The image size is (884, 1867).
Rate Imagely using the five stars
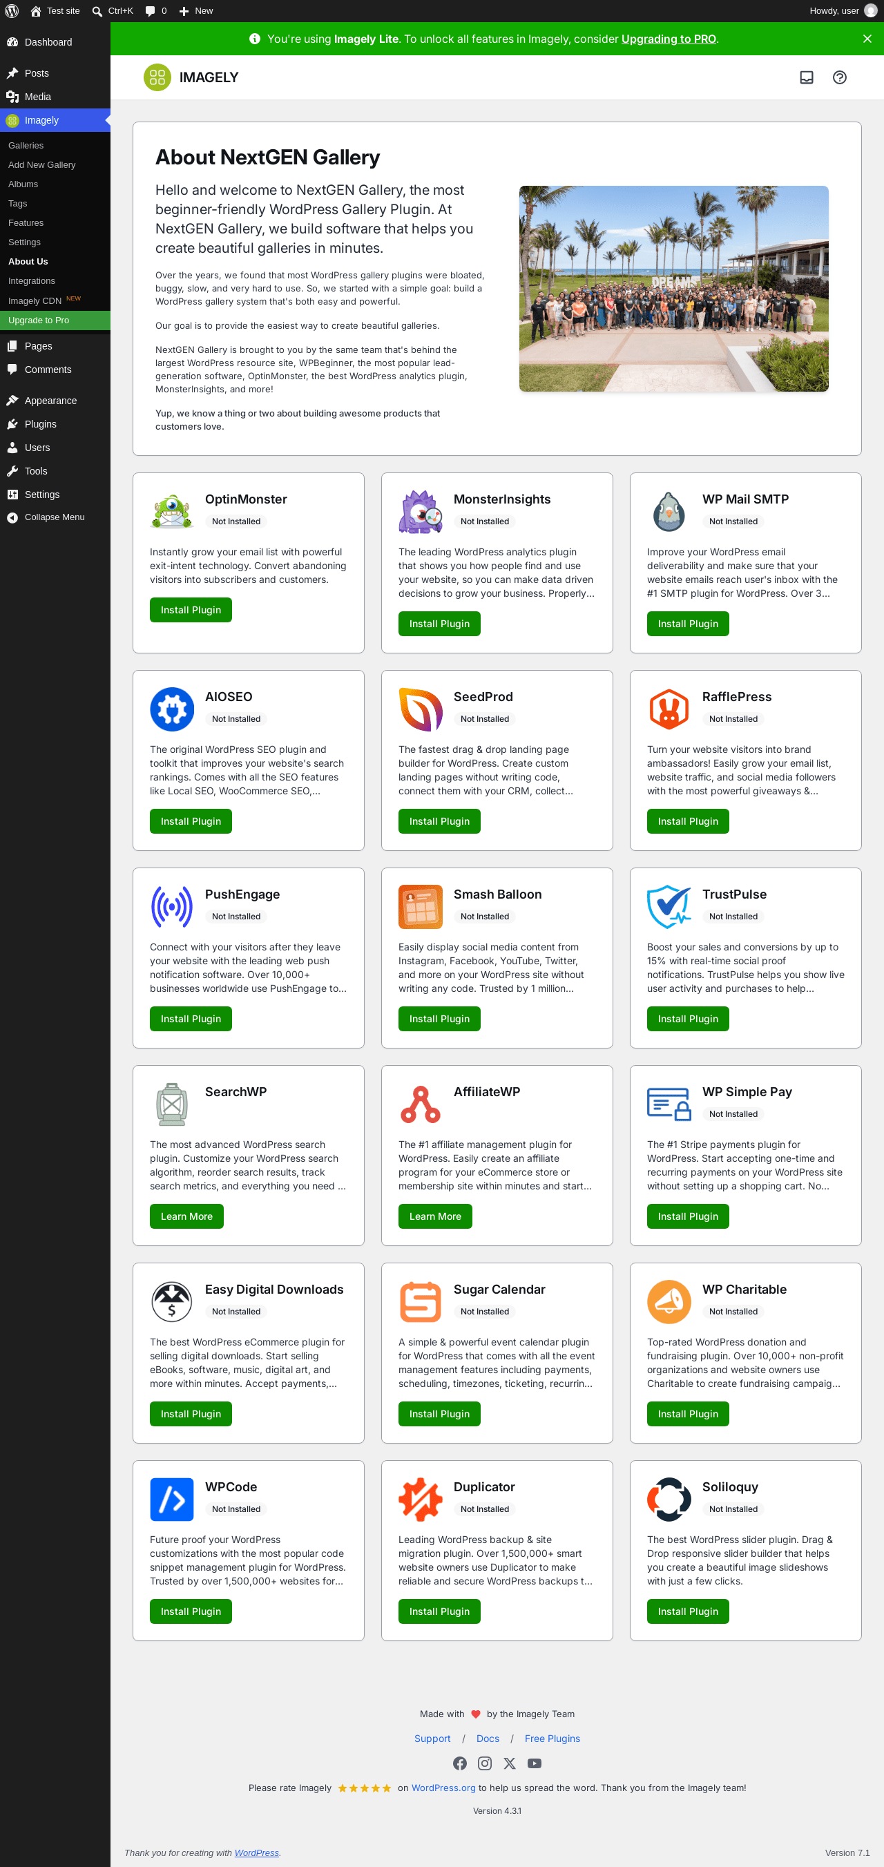(x=365, y=1788)
